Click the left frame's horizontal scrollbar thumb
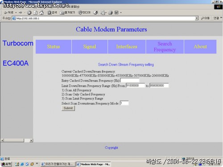223x167 pixels. [14, 140]
